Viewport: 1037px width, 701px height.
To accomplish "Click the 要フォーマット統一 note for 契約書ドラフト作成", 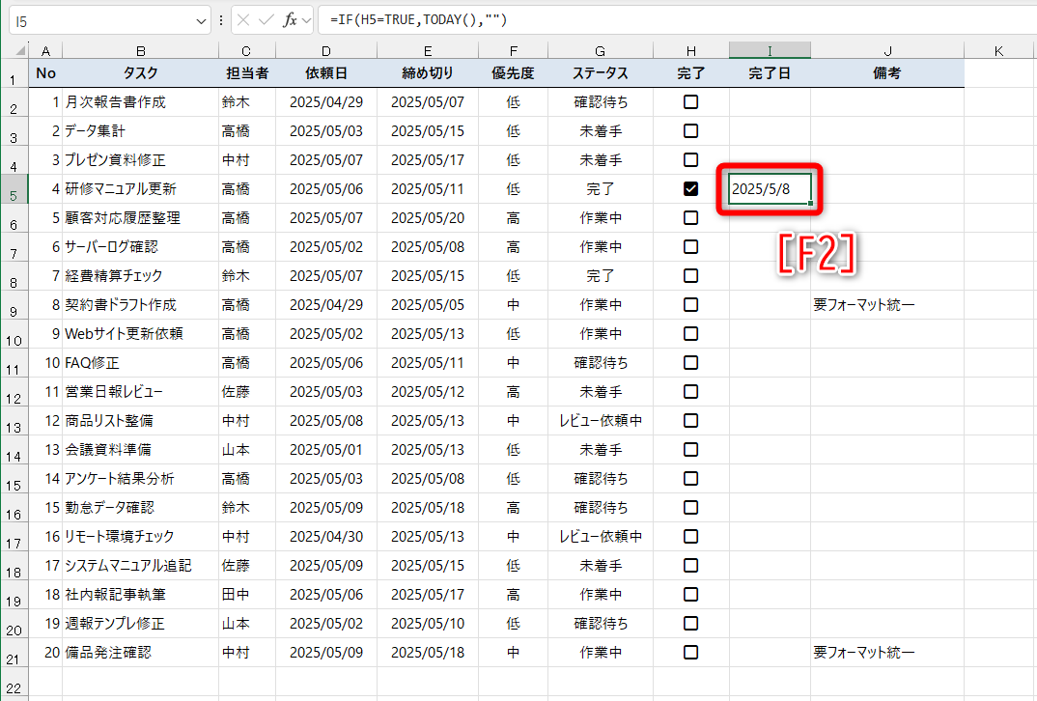I will pyautogui.click(x=886, y=304).
